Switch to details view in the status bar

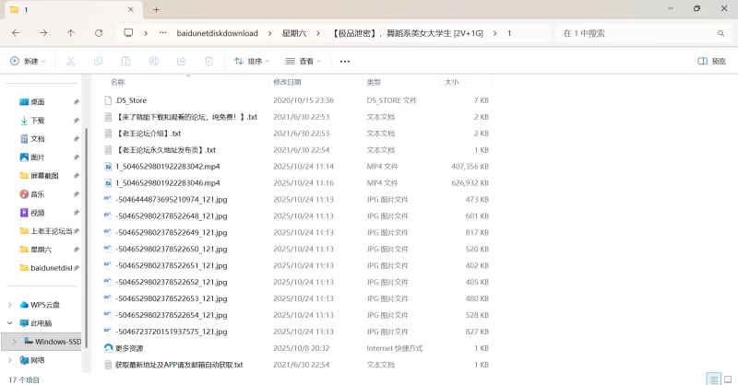[712, 379]
